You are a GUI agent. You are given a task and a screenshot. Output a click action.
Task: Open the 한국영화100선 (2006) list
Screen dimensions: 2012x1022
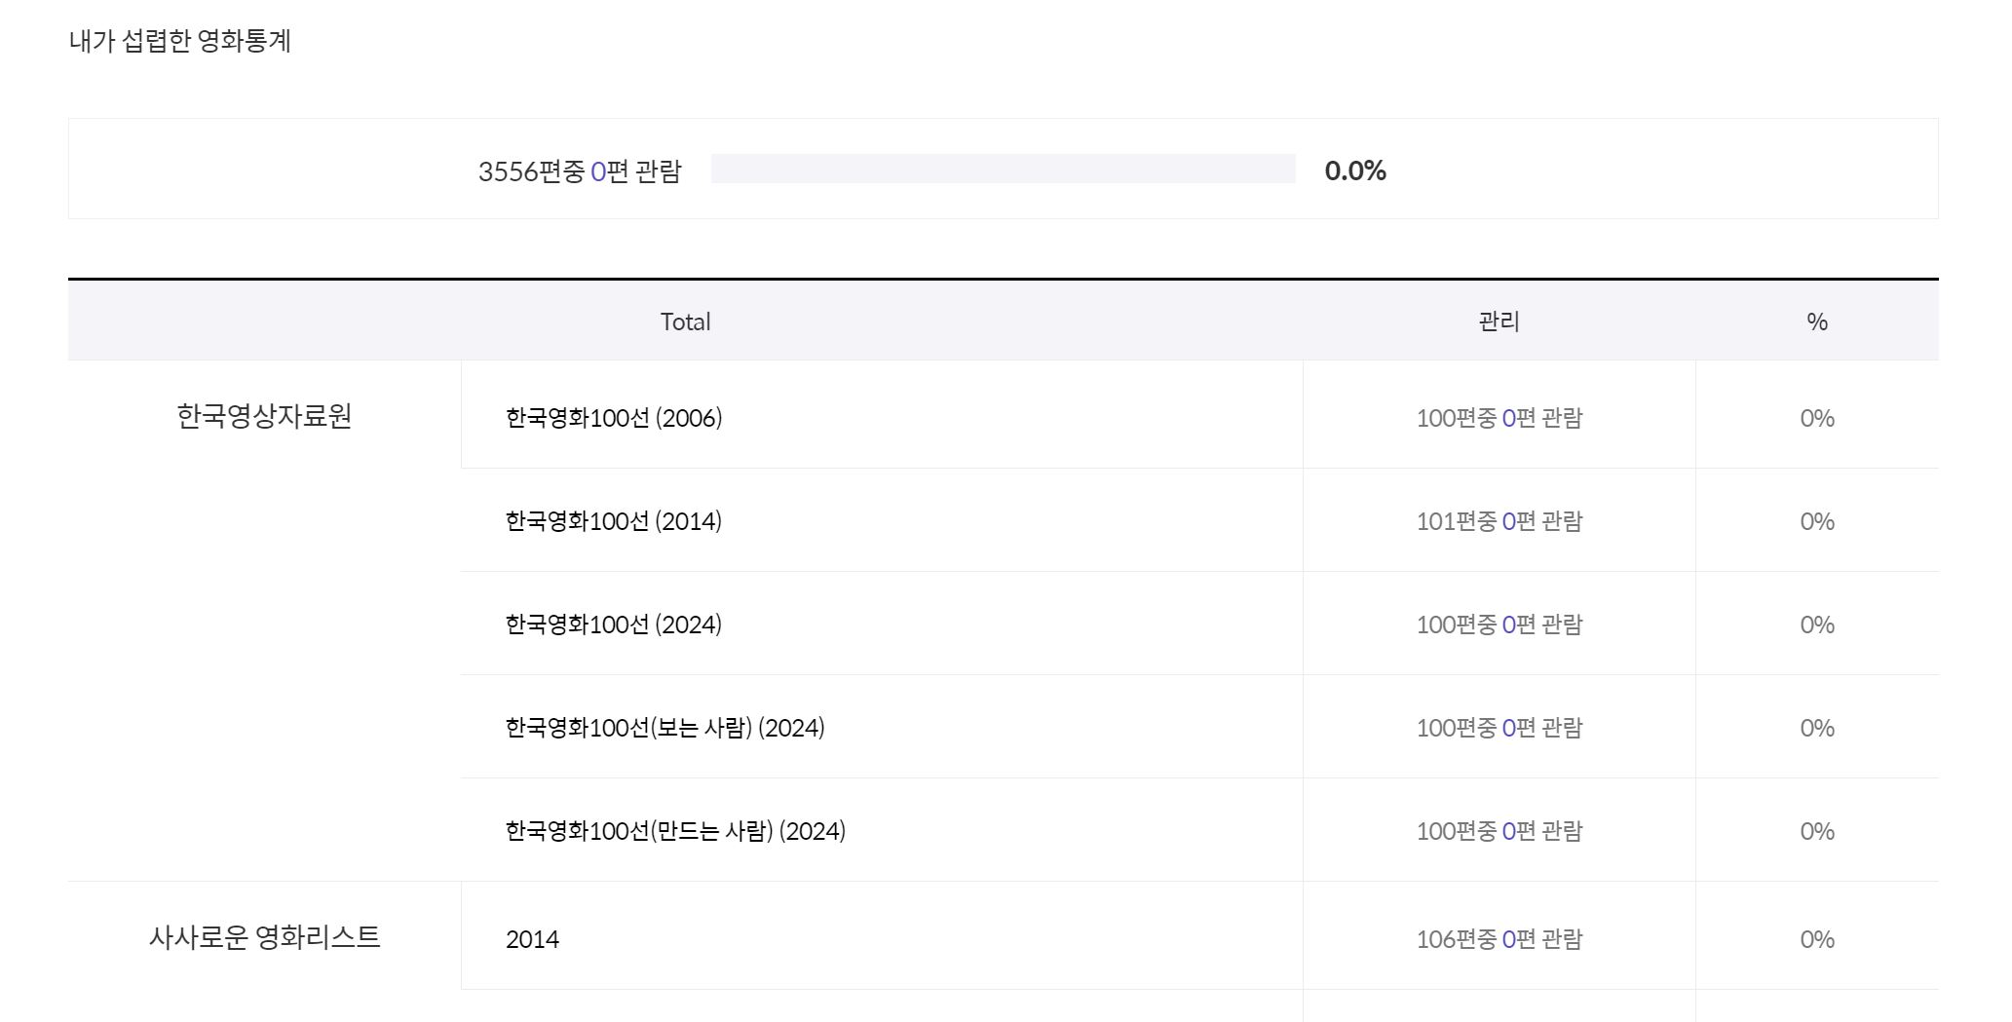[614, 418]
